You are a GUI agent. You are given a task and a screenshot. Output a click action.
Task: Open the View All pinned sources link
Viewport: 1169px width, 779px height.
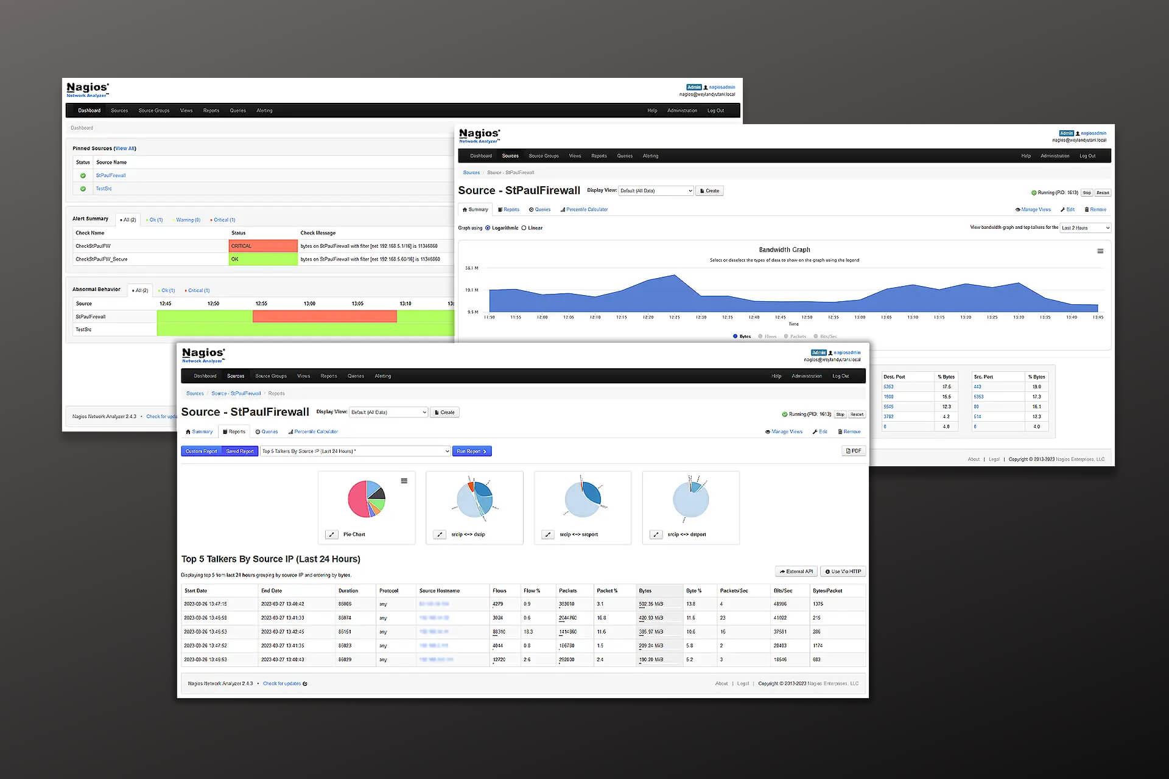(x=125, y=148)
